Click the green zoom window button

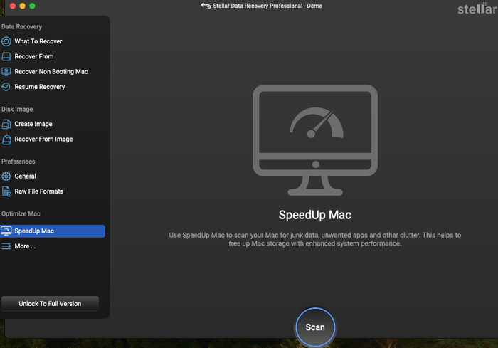[x=32, y=6]
